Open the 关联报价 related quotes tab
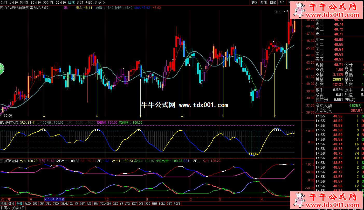 click(18, 208)
